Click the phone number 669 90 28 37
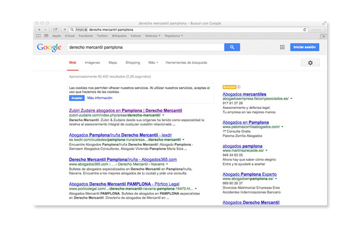This screenshot has height=225, width=359. tap(233, 183)
